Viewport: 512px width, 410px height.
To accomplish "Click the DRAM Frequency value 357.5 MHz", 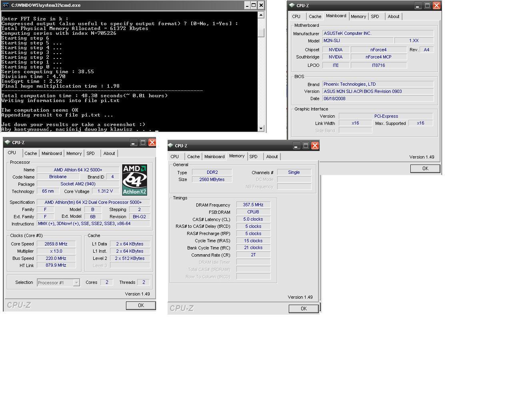I will (253, 205).
